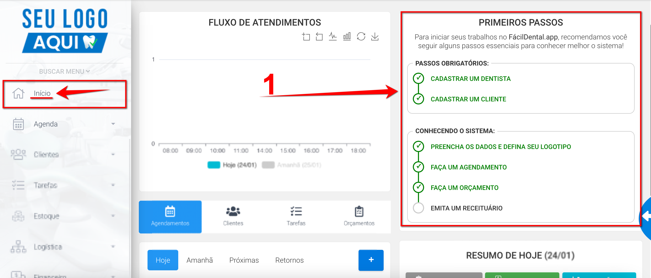This screenshot has height=278, width=651.
Task: Open FAÇA UM AGENDAMENTO step link
Action: [469, 167]
